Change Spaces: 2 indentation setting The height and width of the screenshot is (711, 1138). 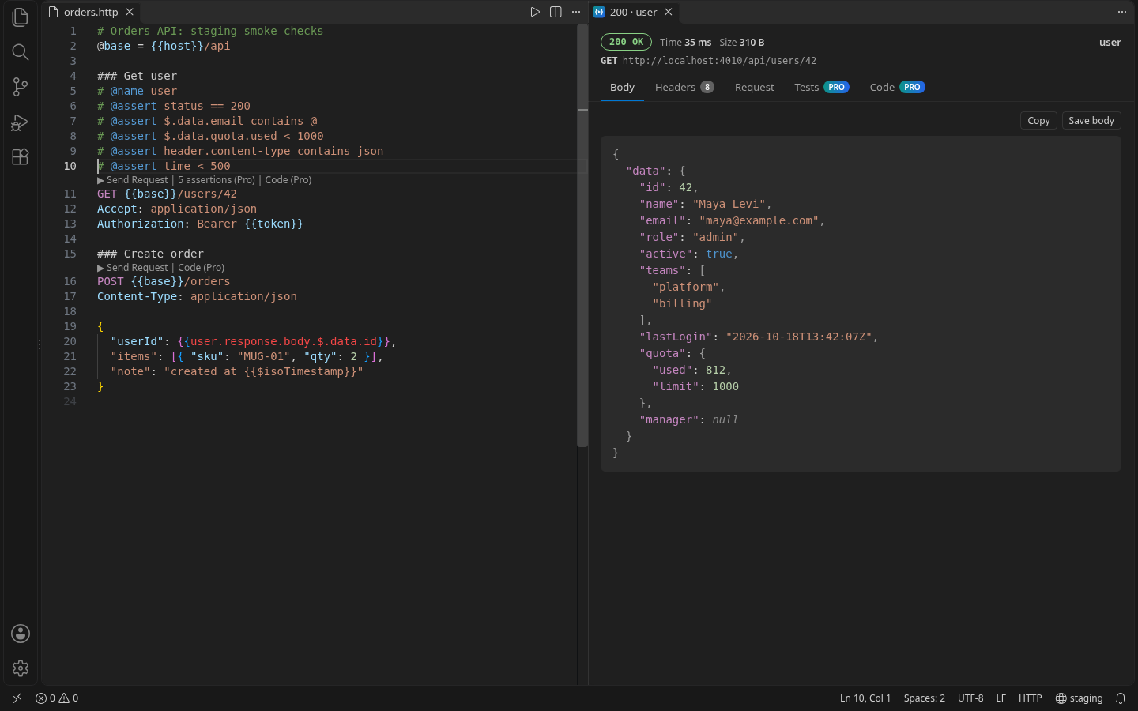click(924, 698)
